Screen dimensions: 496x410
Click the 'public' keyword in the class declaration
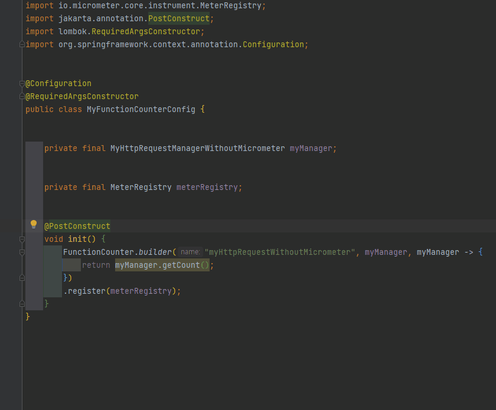click(40, 109)
